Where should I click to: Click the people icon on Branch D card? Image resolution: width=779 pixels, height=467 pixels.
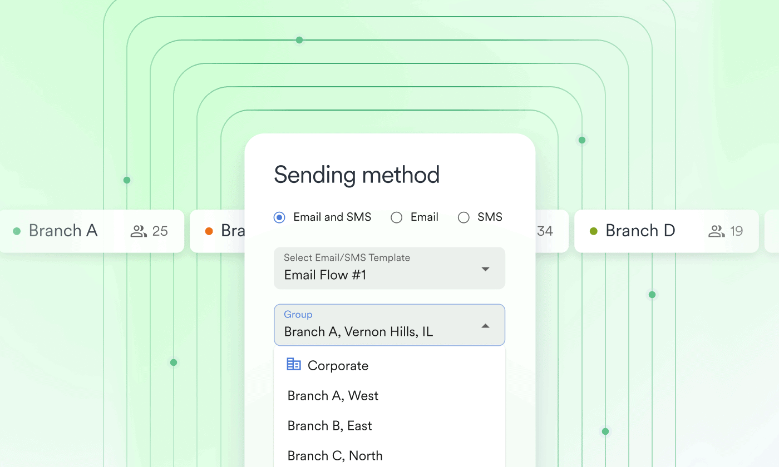pyautogui.click(x=717, y=231)
